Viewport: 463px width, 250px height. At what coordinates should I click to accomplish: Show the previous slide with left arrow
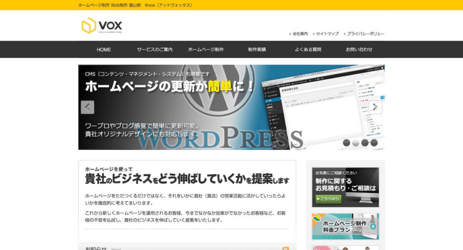87,107
